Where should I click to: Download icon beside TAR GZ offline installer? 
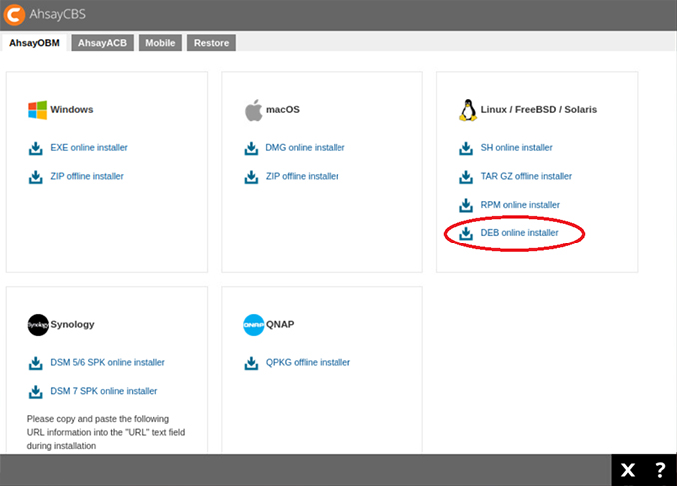466,176
